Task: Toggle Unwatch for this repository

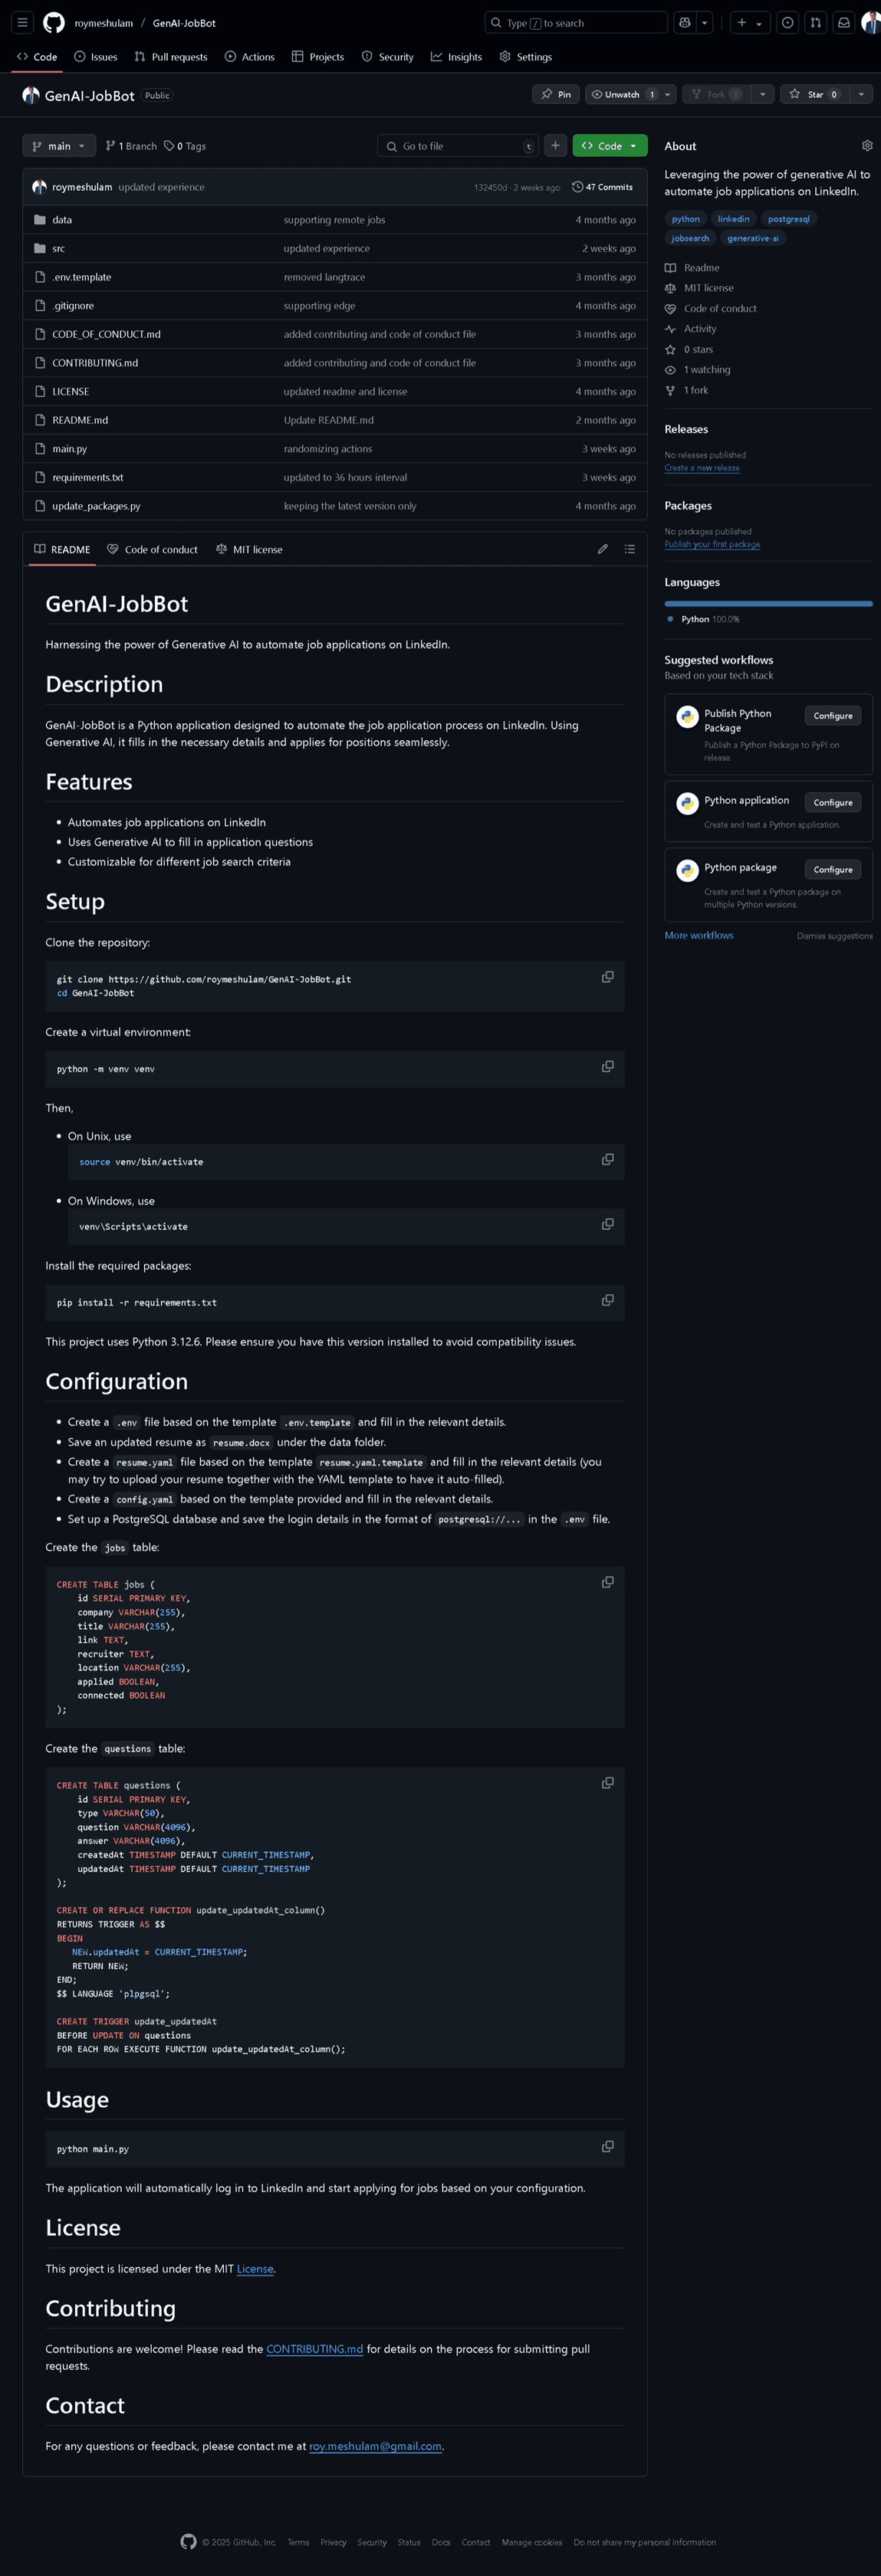Action: click(622, 94)
